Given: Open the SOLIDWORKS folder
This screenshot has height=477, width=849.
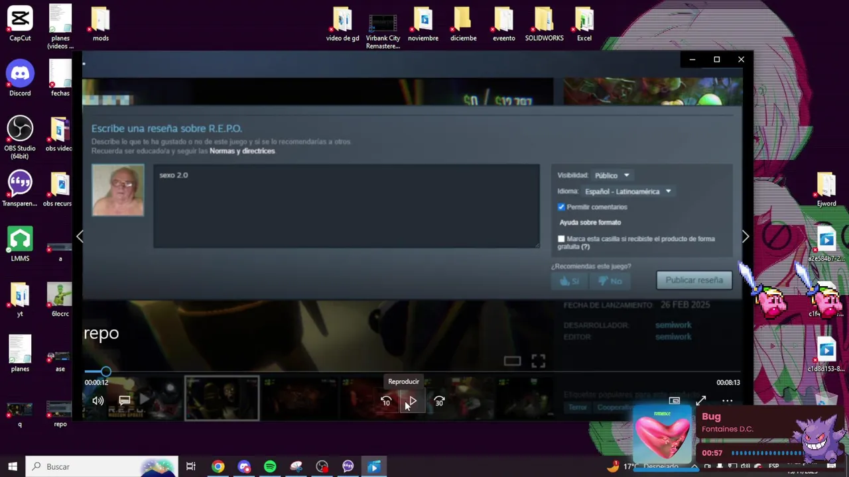Looking at the screenshot, I should (544, 24).
